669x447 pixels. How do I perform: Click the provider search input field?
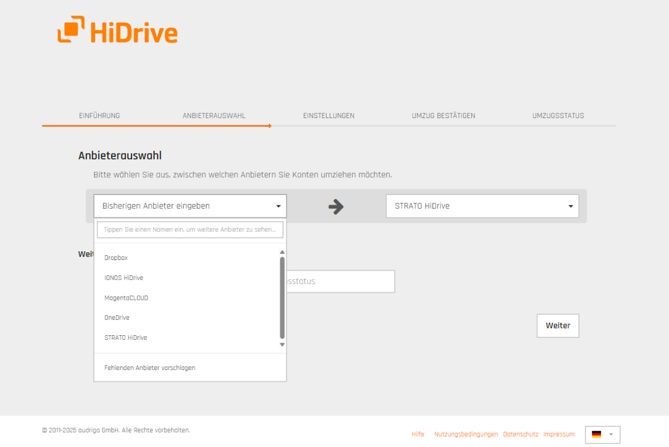pyautogui.click(x=190, y=229)
